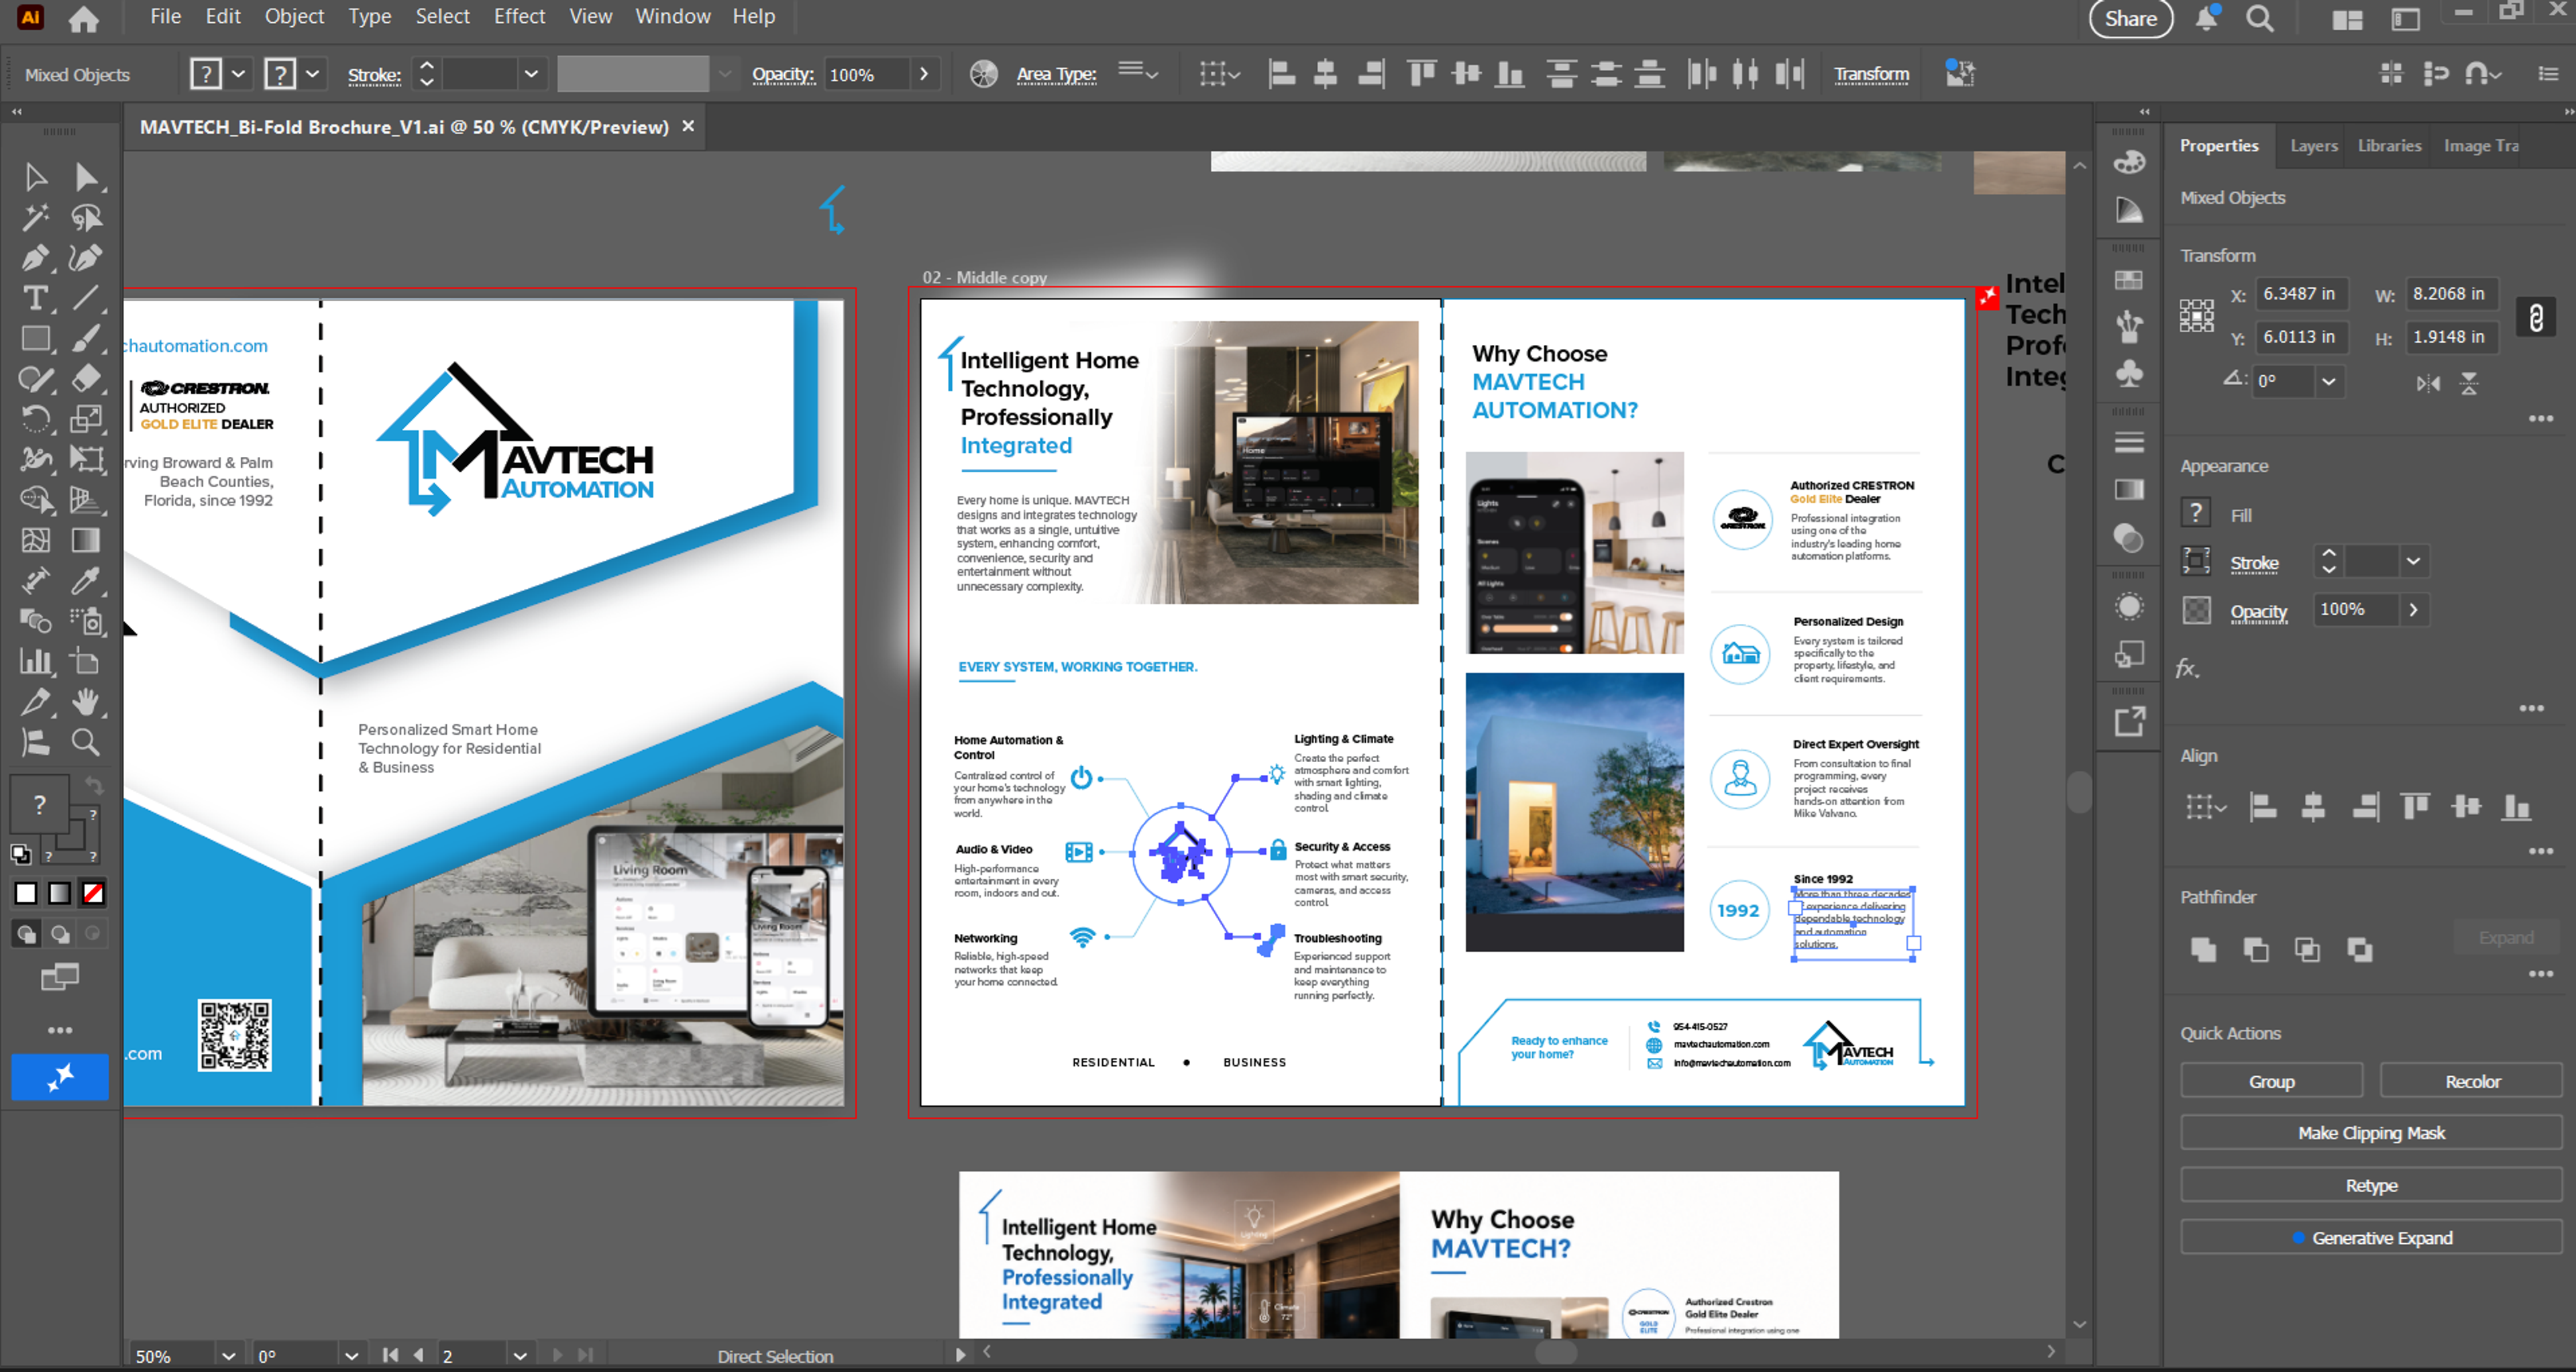Click the Generative Expand button
The width and height of the screenshot is (2576, 1372).
click(x=2371, y=1238)
